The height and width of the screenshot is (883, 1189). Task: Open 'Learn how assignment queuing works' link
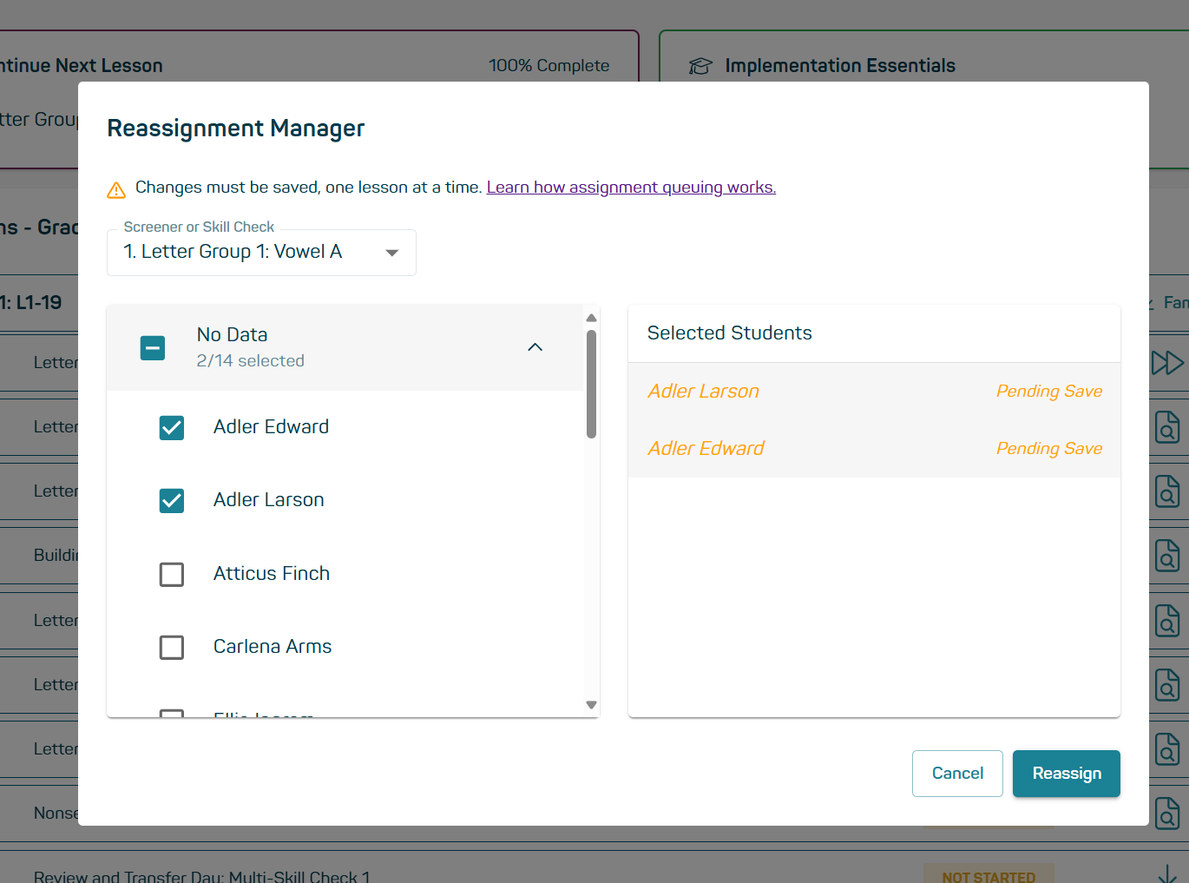631,188
